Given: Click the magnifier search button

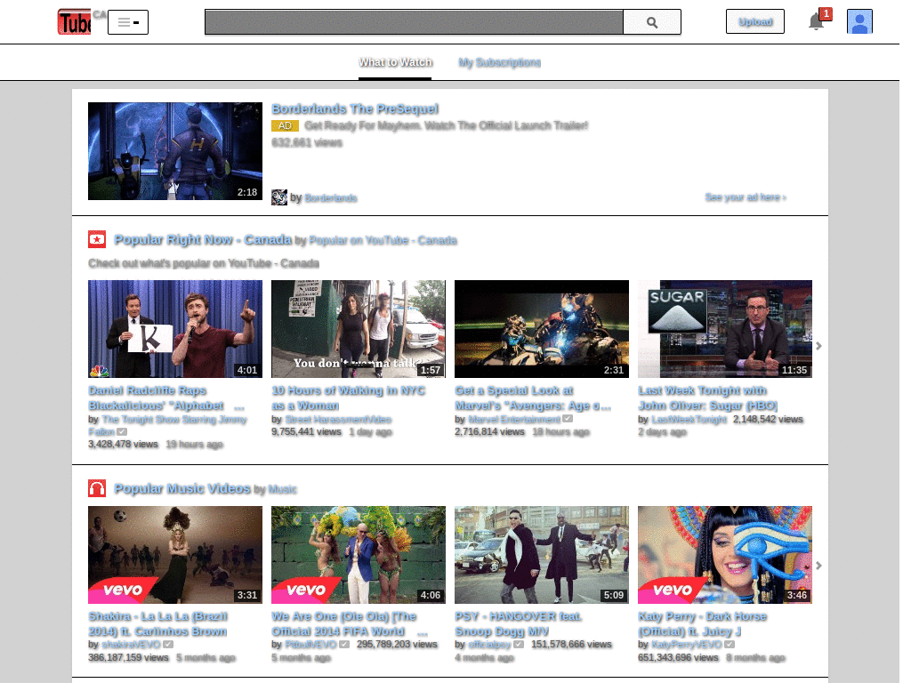Looking at the screenshot, I should click(652, 22).
